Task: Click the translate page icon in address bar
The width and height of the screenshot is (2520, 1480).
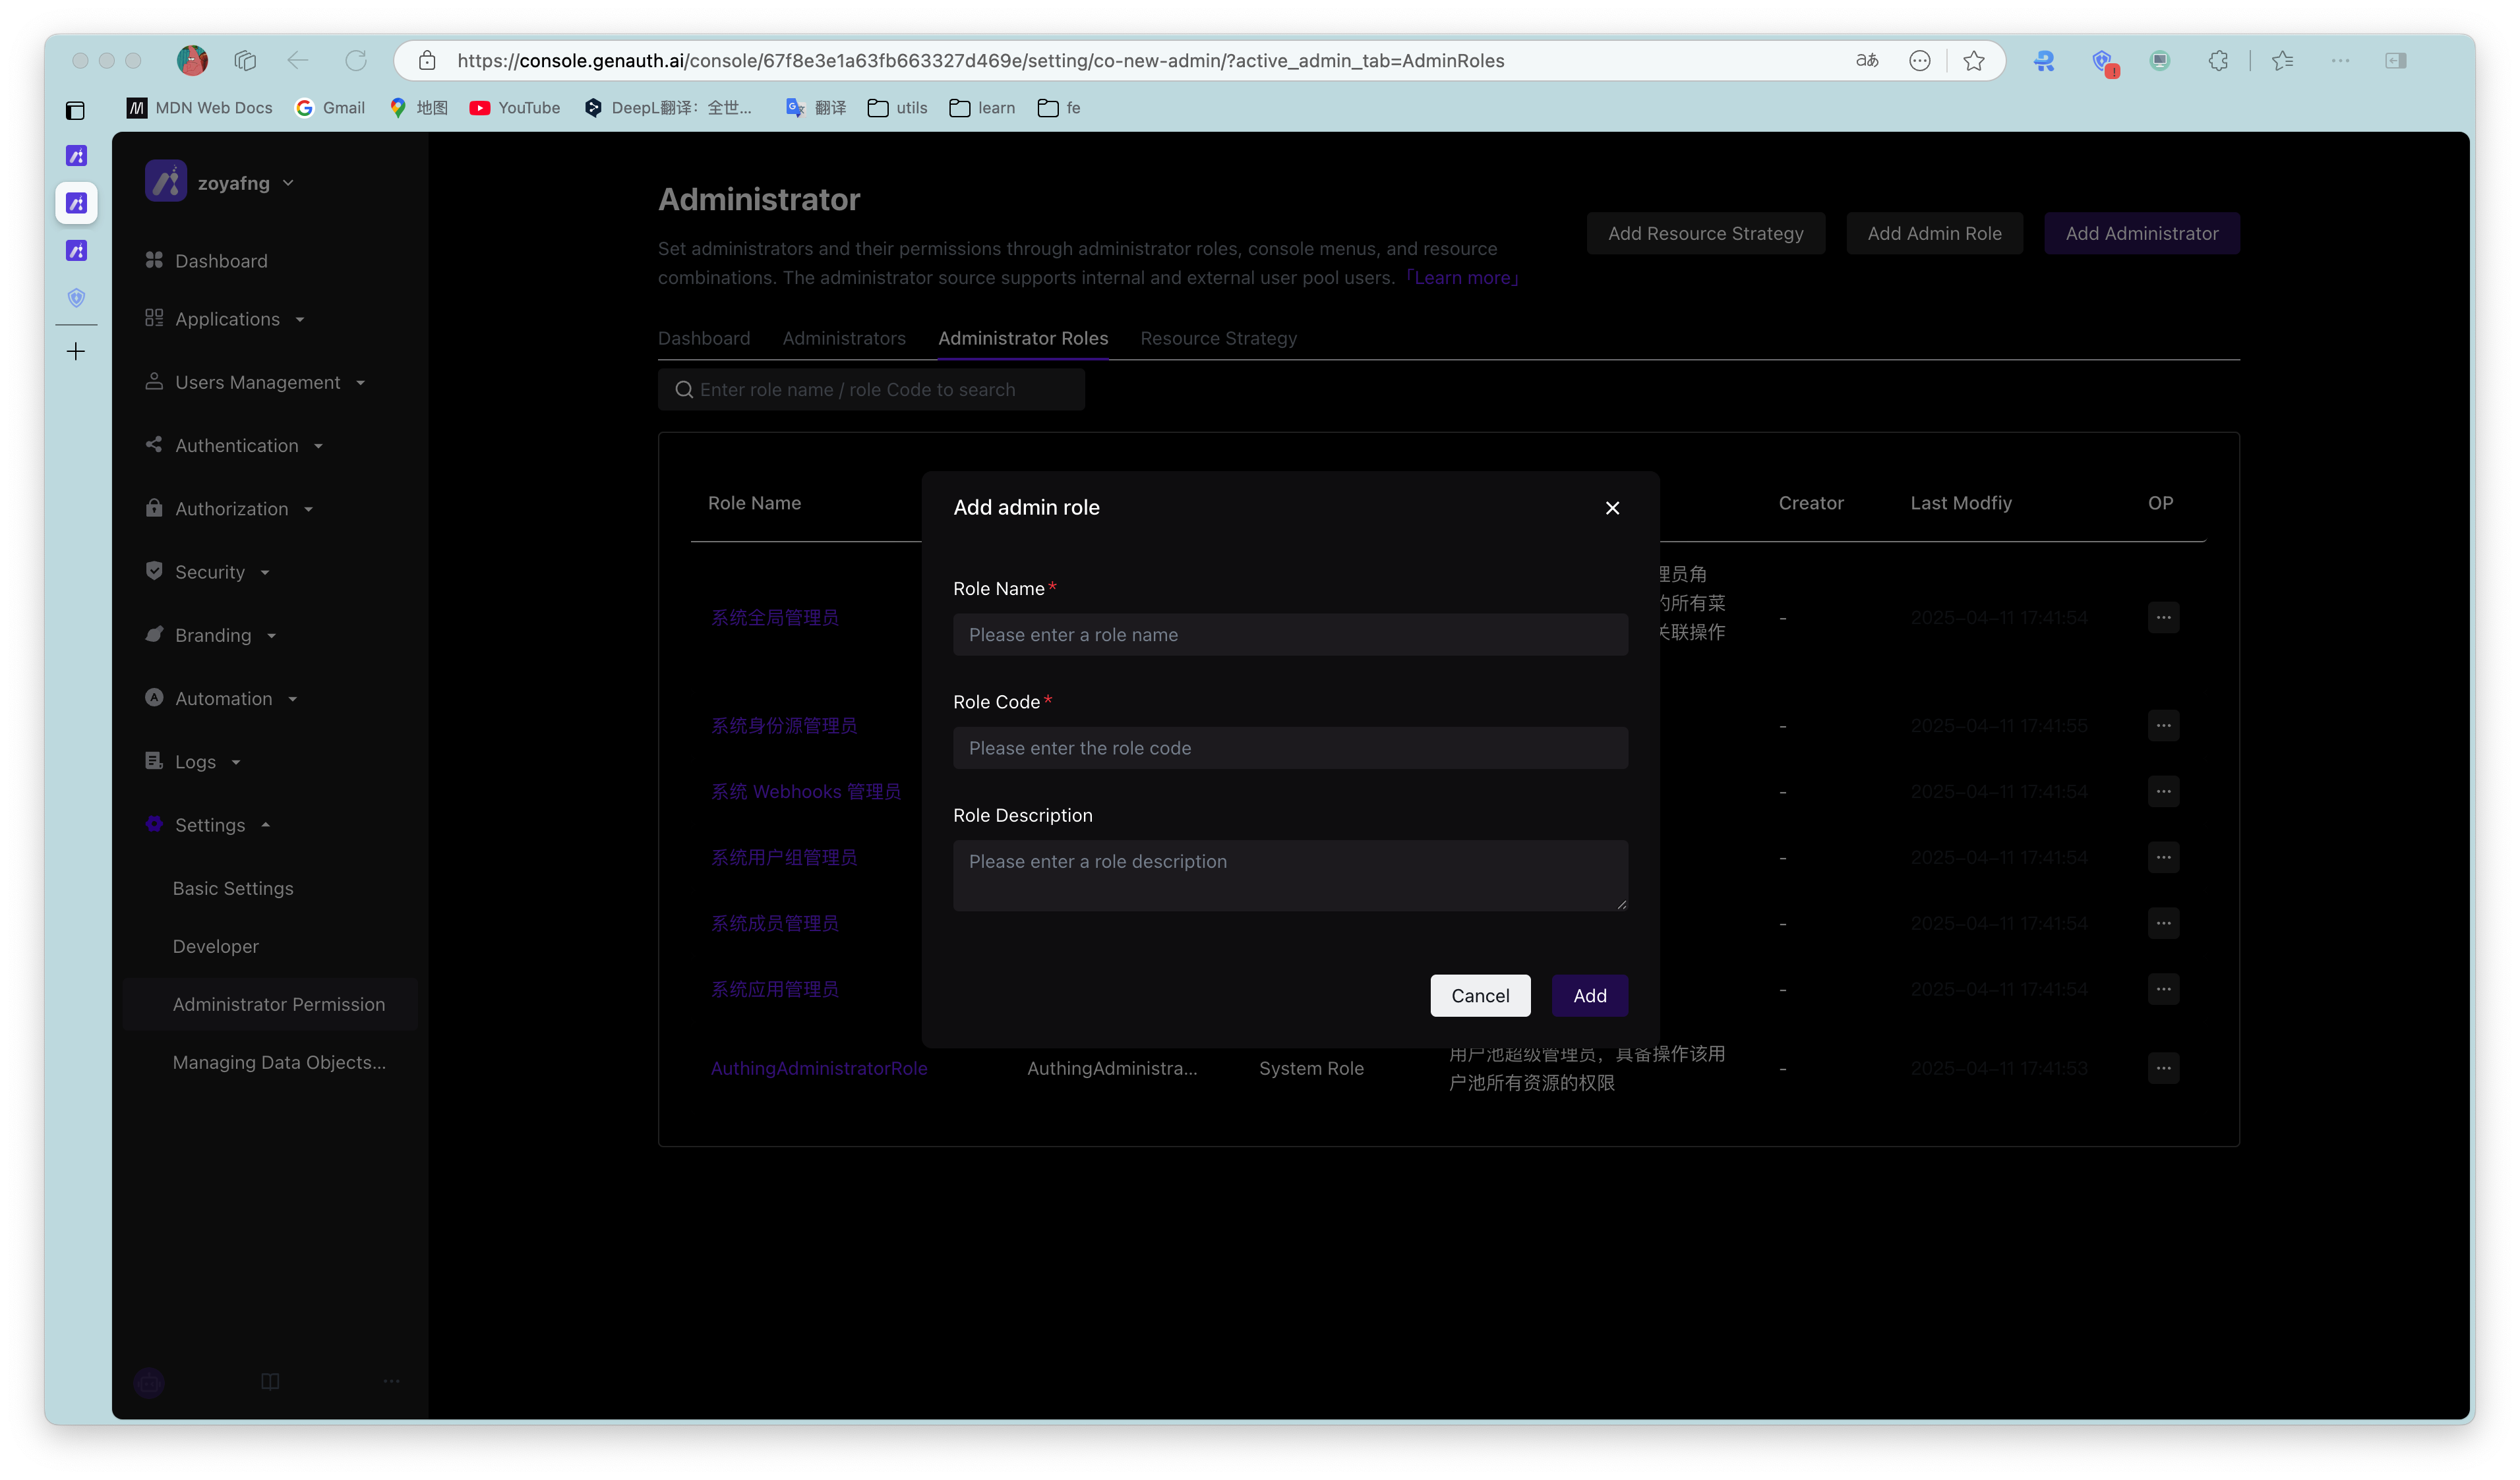Action: coord(1866,61)
